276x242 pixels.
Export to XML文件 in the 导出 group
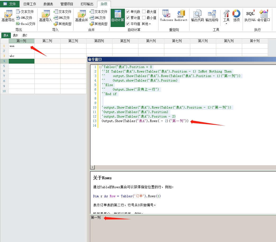24,18
